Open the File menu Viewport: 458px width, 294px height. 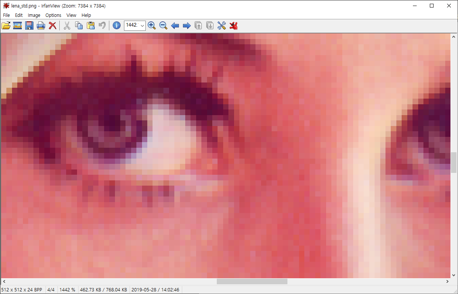pos(6,15)
